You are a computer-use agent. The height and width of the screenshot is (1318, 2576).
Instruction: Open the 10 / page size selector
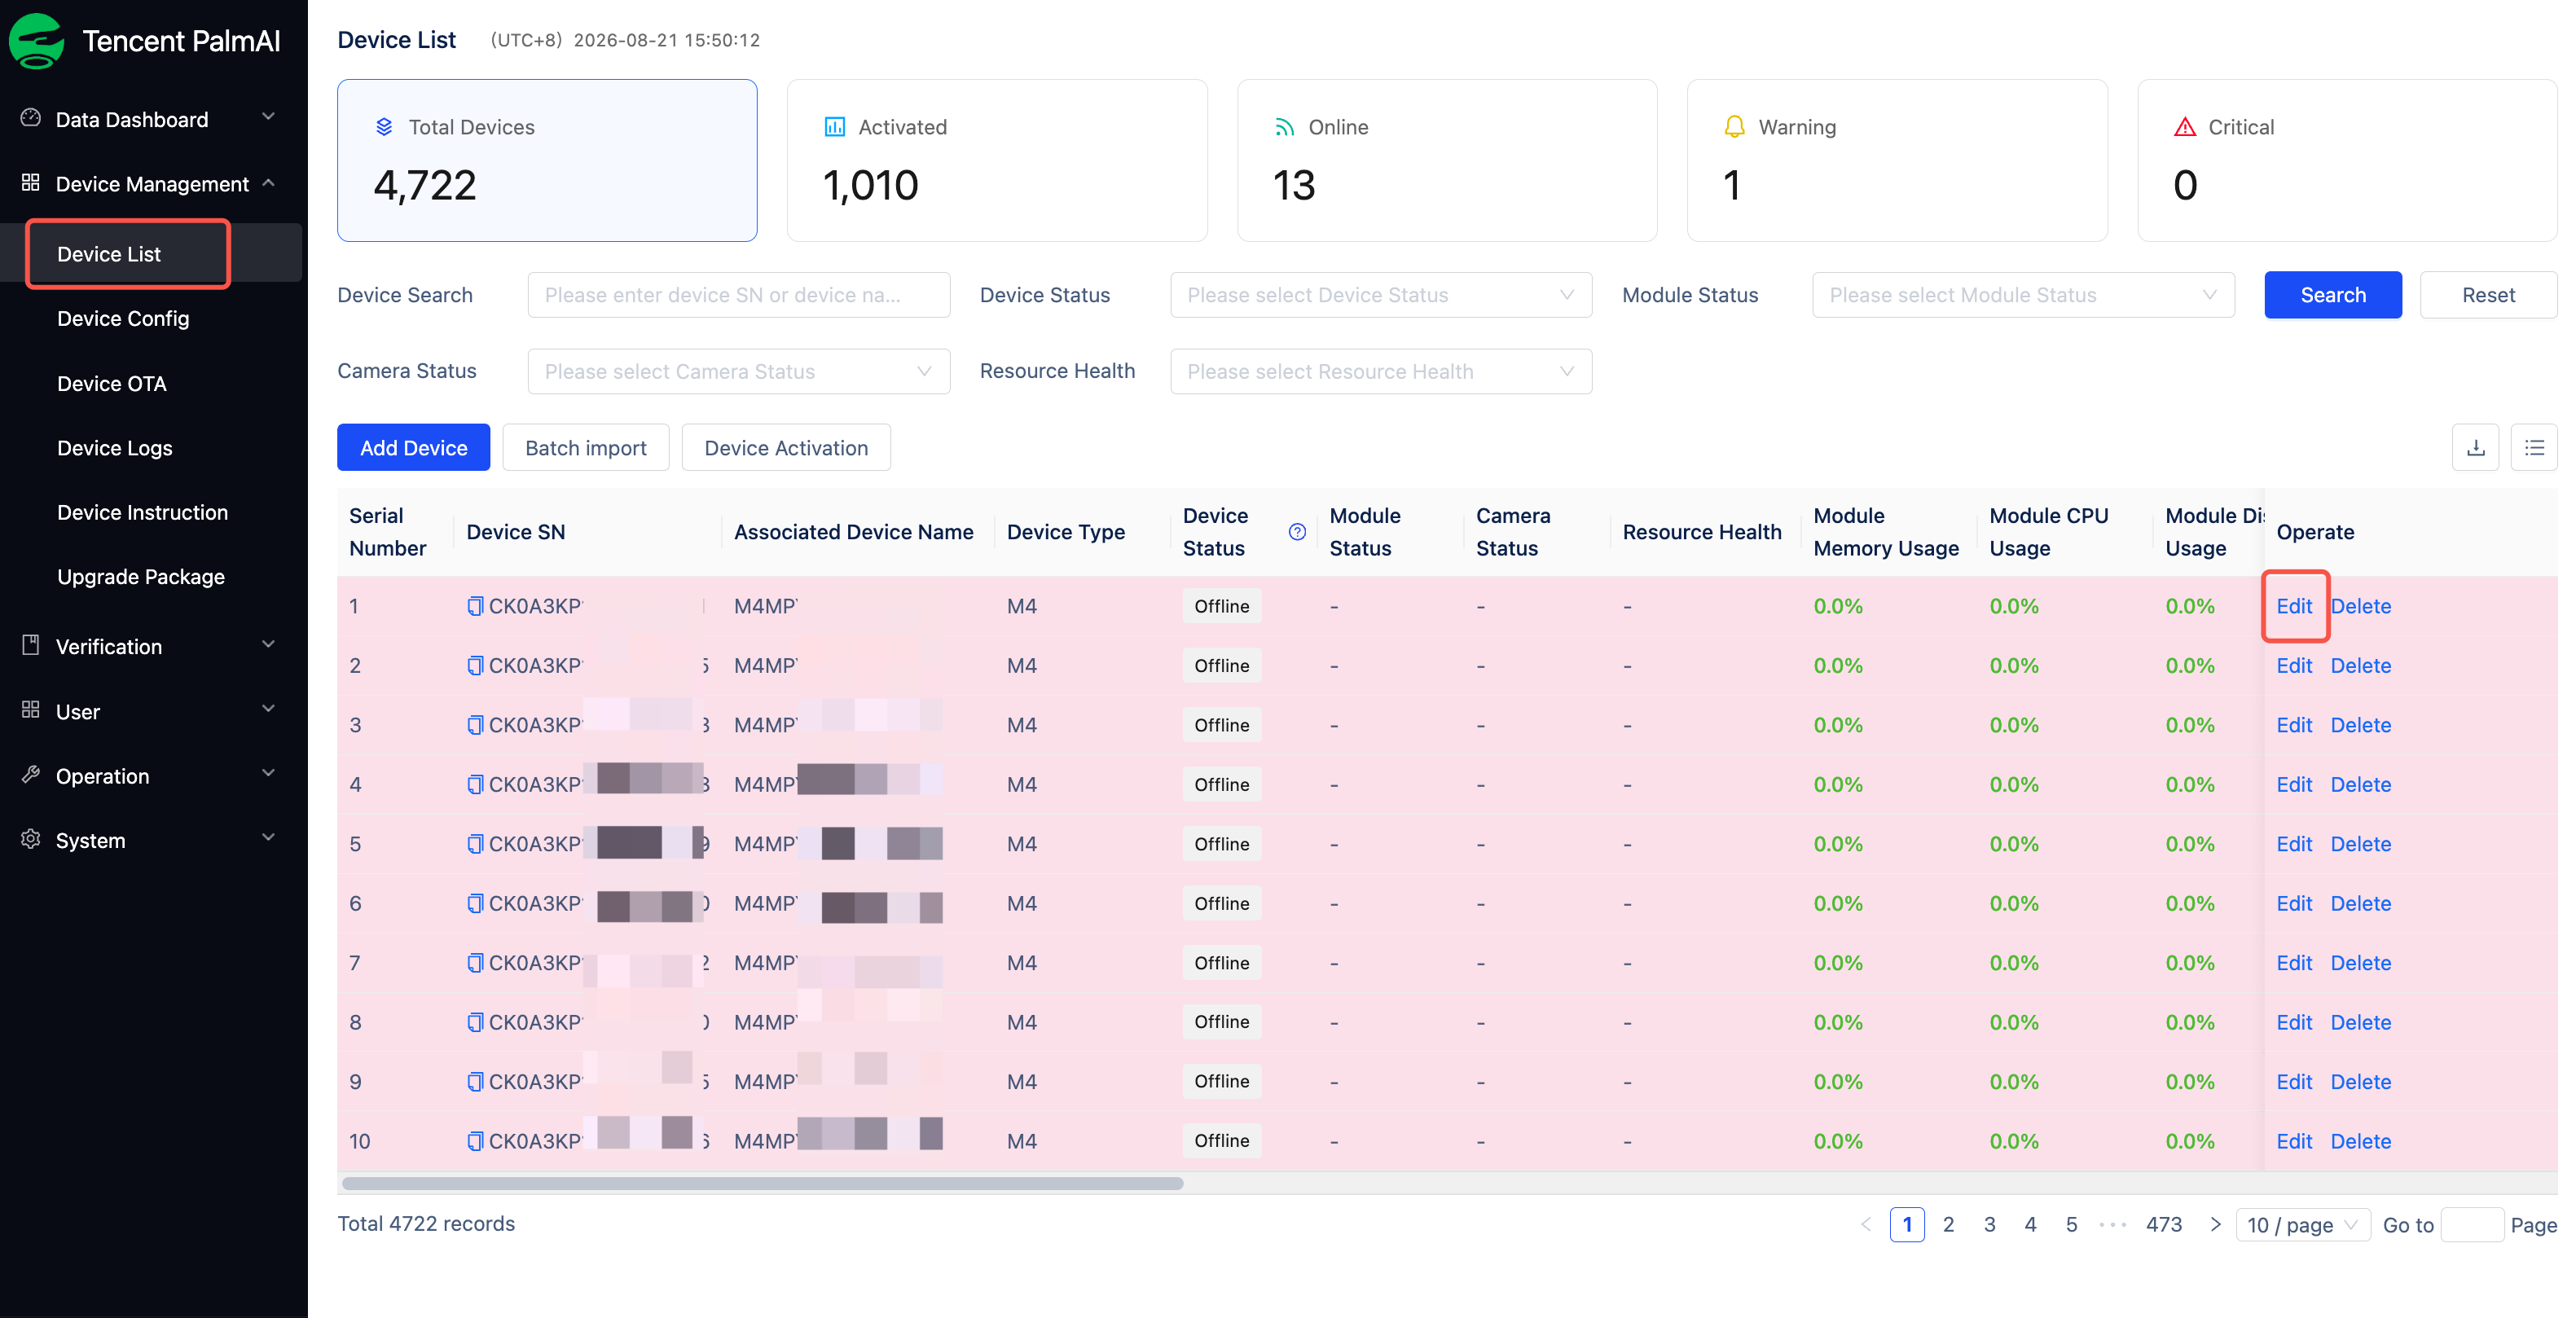(x=2303, y=1224)
